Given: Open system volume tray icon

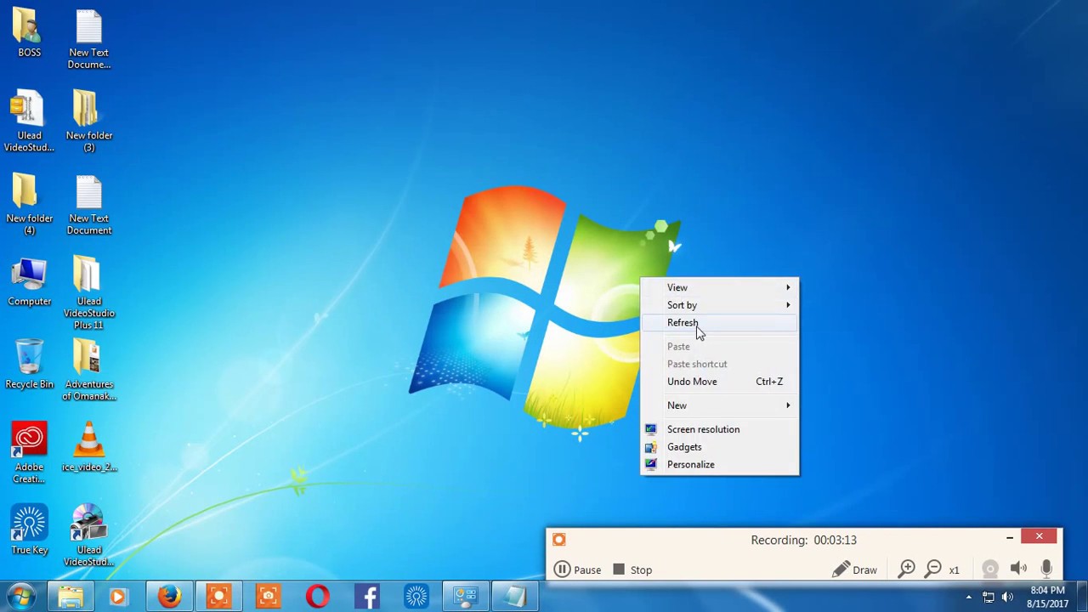Looking at the screenshot, I should click(x=1008, y=598).
